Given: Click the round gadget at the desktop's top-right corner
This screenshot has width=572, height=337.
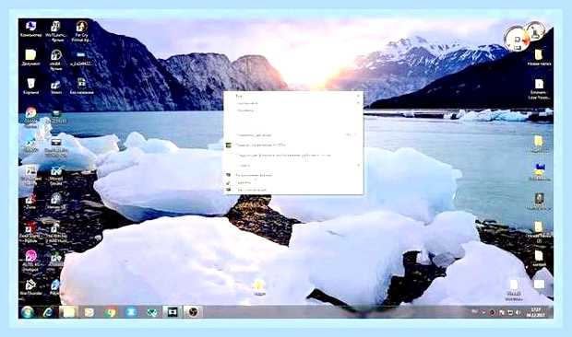Looking at the screenshot, I should click(x=525, y=36).
